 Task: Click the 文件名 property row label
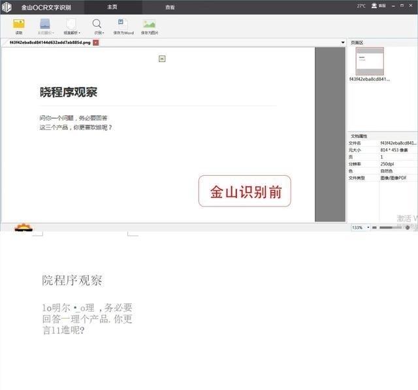[x=355, y=143]
